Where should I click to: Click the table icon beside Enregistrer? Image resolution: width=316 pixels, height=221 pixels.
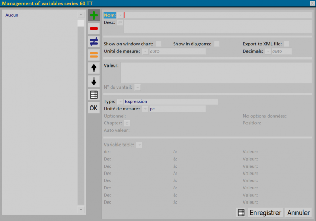tap(241, 213)
